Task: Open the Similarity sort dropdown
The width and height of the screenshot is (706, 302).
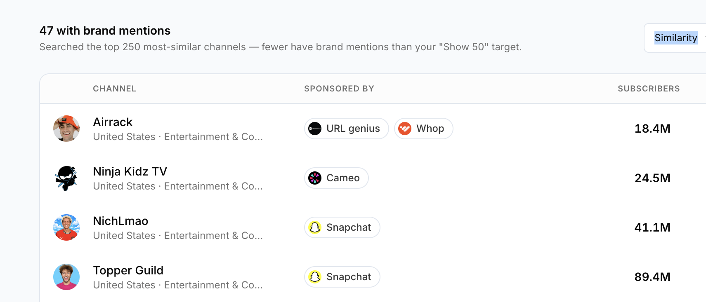Action: pos(675,38)
